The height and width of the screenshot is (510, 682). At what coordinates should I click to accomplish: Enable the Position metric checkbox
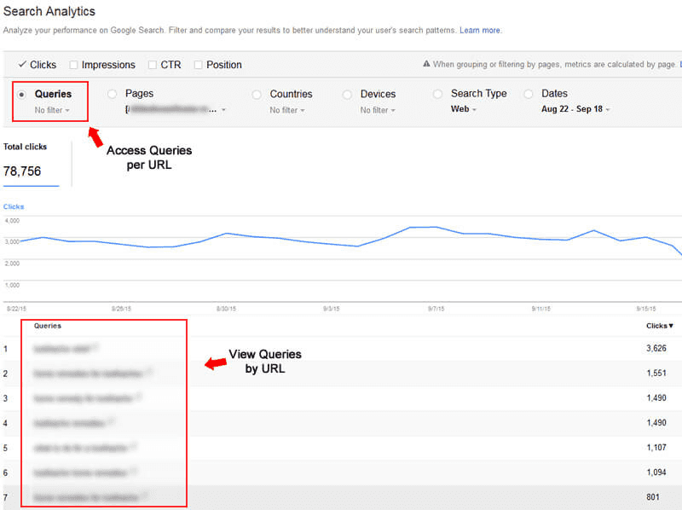point(198,65)
